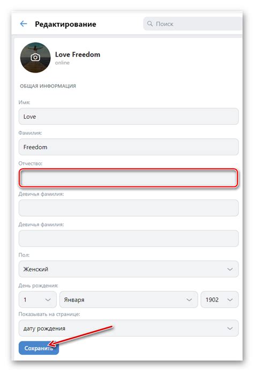Screen dimensions: 254x372
Task: Click the chevron arrow in the дату рождения field
Action: (230, 328)
